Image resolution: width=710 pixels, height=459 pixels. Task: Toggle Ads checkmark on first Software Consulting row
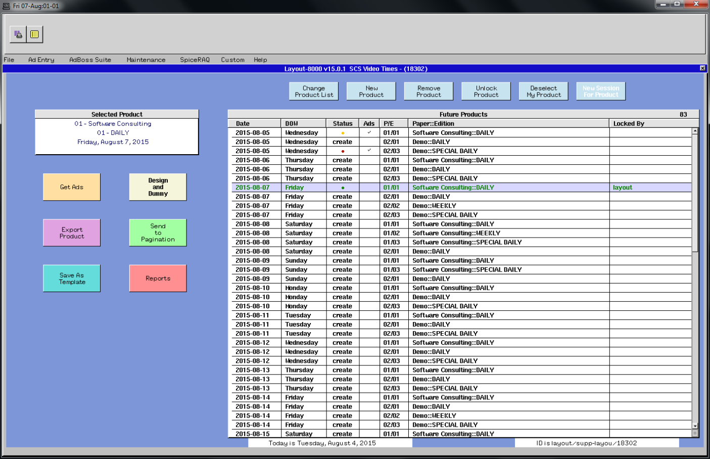pyautogui.click(x=369, y=133)
